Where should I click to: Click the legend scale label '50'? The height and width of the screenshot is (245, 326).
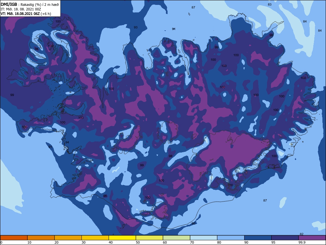138,242
